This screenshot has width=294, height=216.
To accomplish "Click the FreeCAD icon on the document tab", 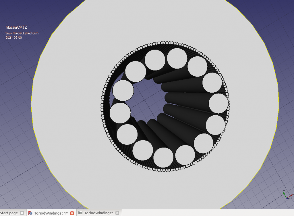I will click(x=30, y=213).
